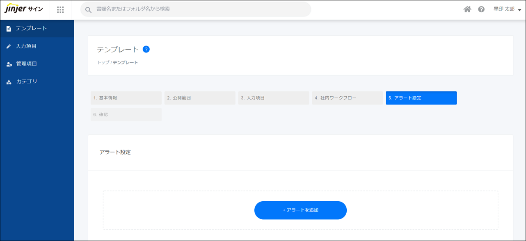Click the 入力項目 pencil icon in sidebar
Screen dimensions: 526x241
tap(9, 46)
